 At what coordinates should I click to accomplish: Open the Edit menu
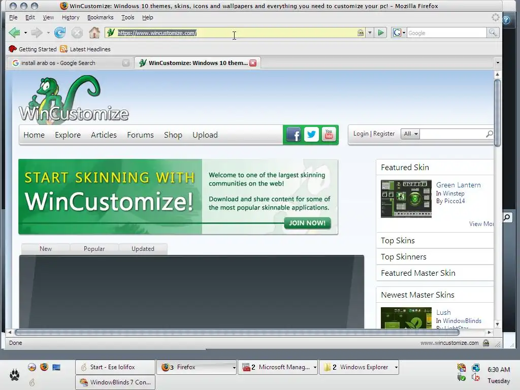[30, 17]
